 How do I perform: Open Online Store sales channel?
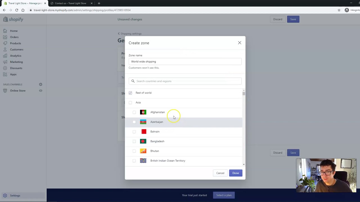(x=18, y=91)
